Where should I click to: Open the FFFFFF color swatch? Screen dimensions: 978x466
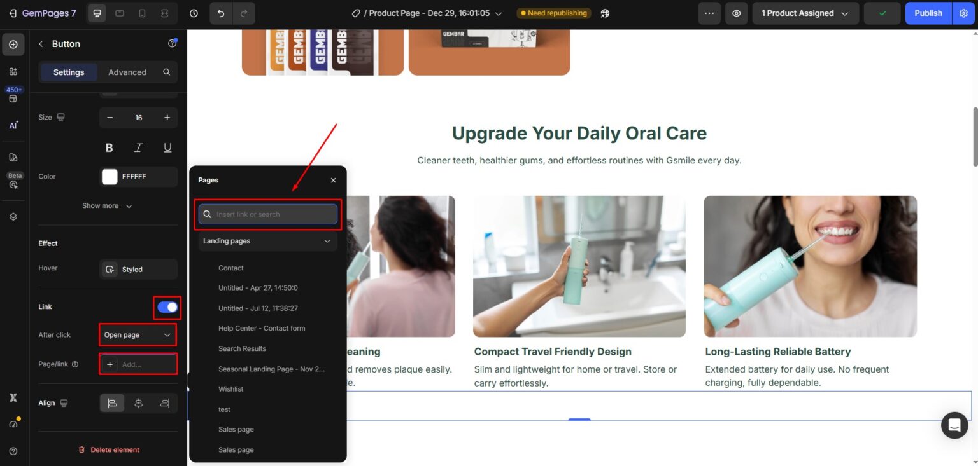click(110, 177)
